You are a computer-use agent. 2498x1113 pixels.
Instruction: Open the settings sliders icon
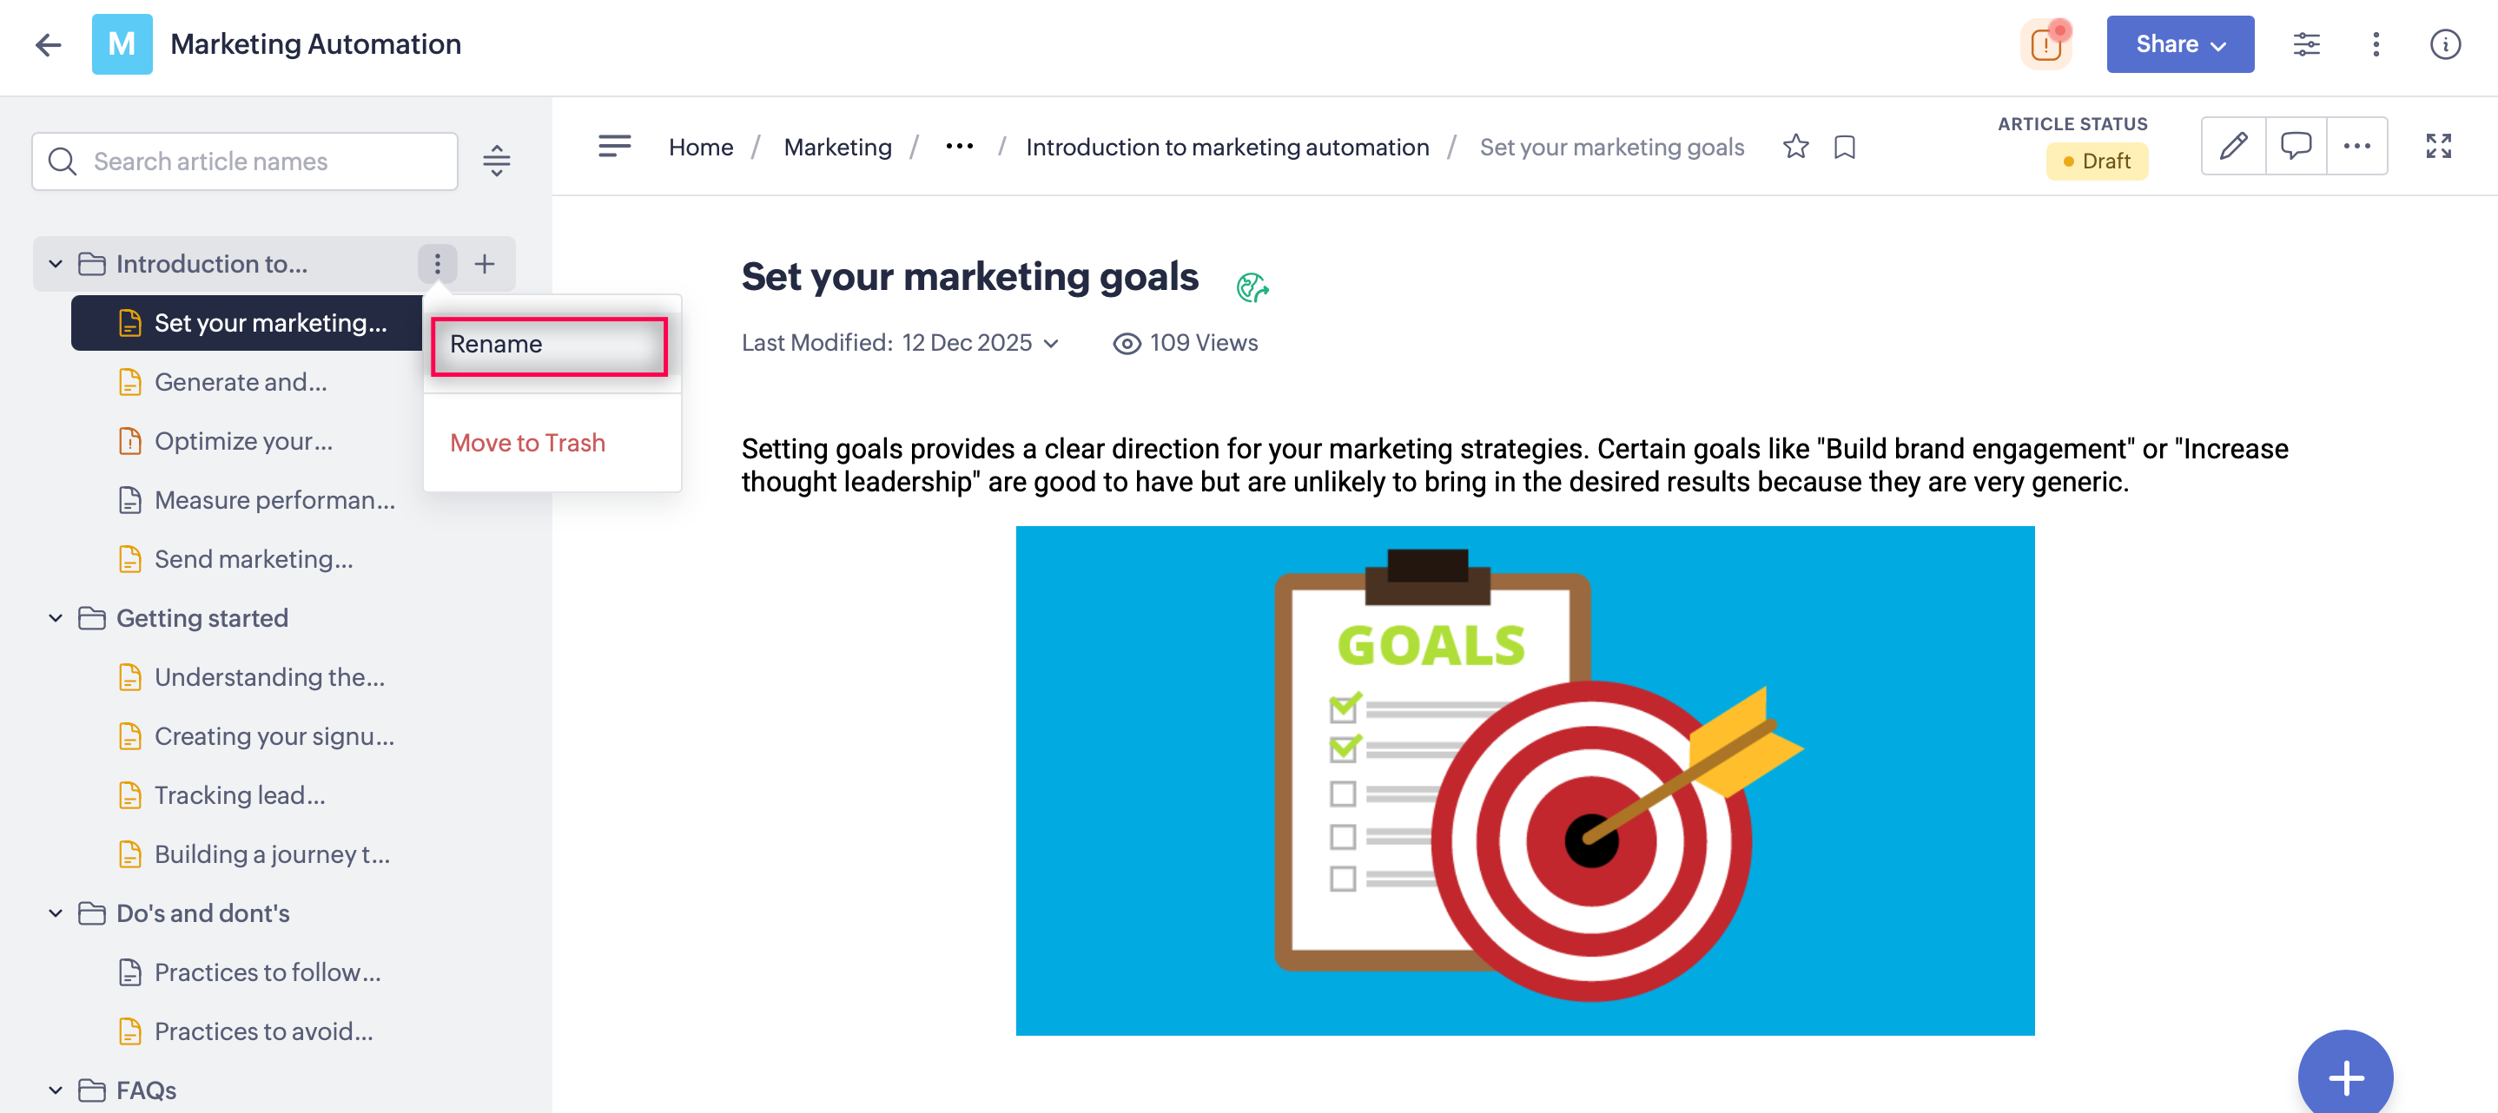click(x=2306, y=44)
